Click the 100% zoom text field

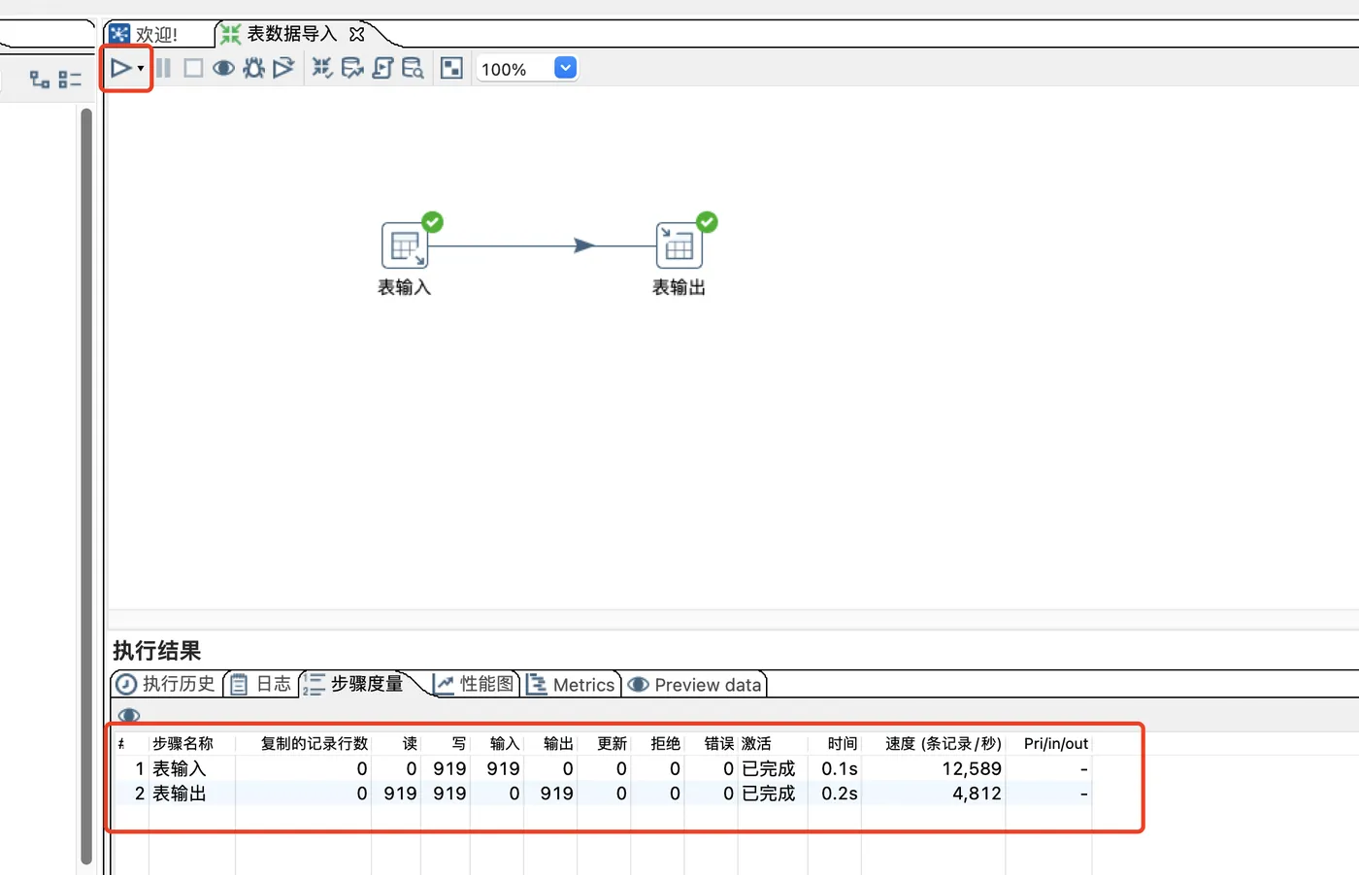[513, 69]
